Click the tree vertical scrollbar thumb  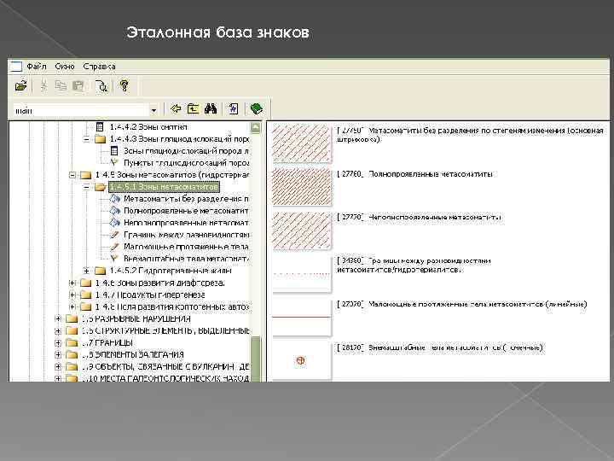255,359
